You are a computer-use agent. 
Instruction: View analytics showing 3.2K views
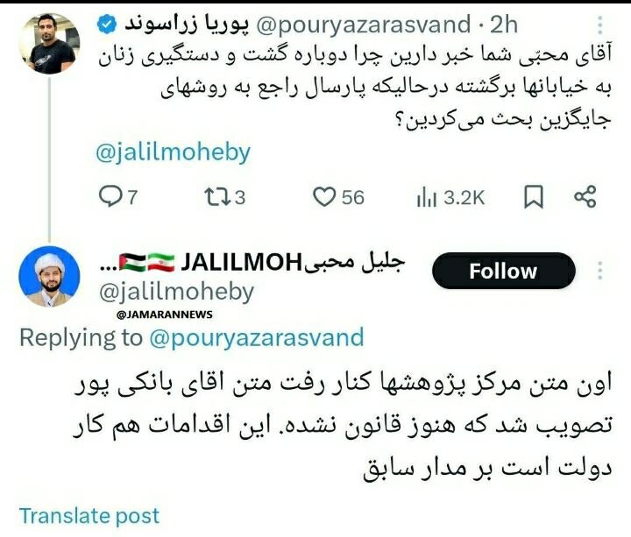pos(450,197)
